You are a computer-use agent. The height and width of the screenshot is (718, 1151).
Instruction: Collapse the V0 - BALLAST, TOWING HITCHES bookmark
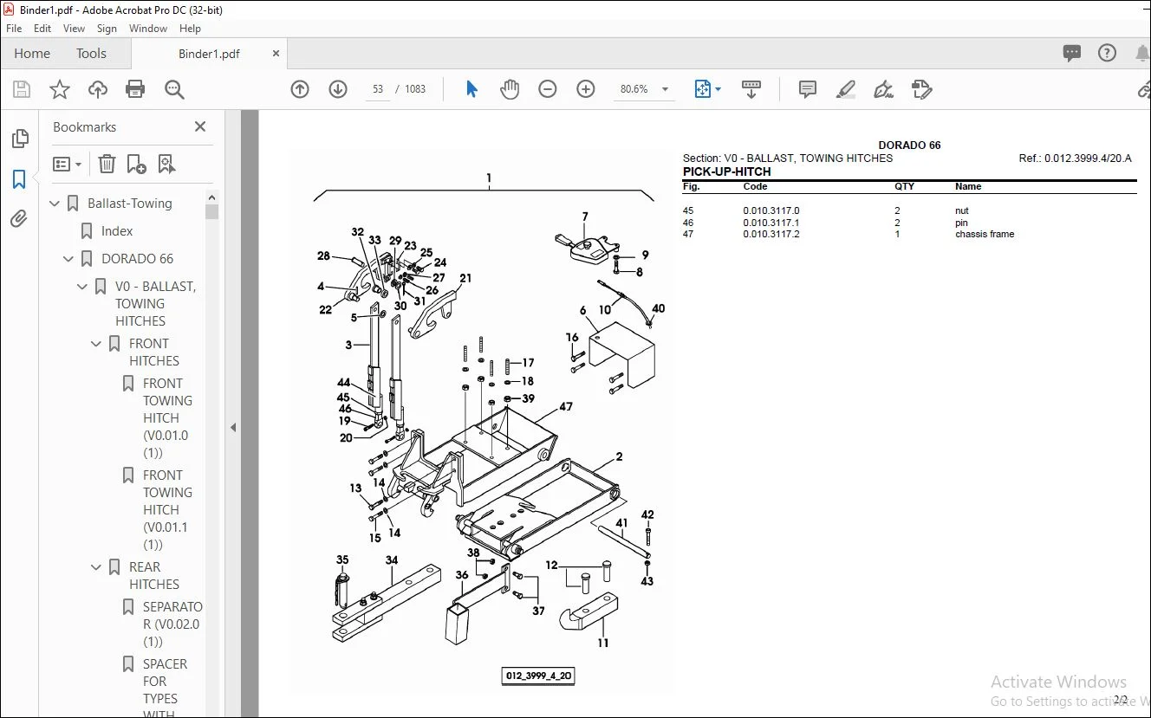click(x=83, y=287)
